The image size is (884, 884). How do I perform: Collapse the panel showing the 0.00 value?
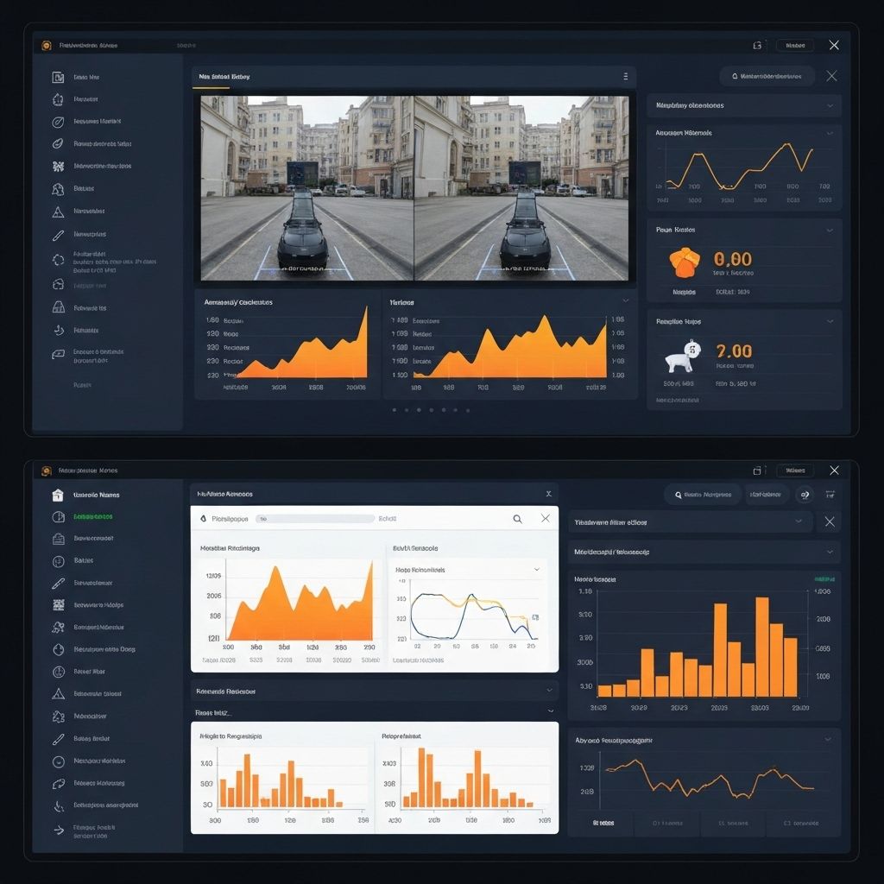(x=830, y=230)
